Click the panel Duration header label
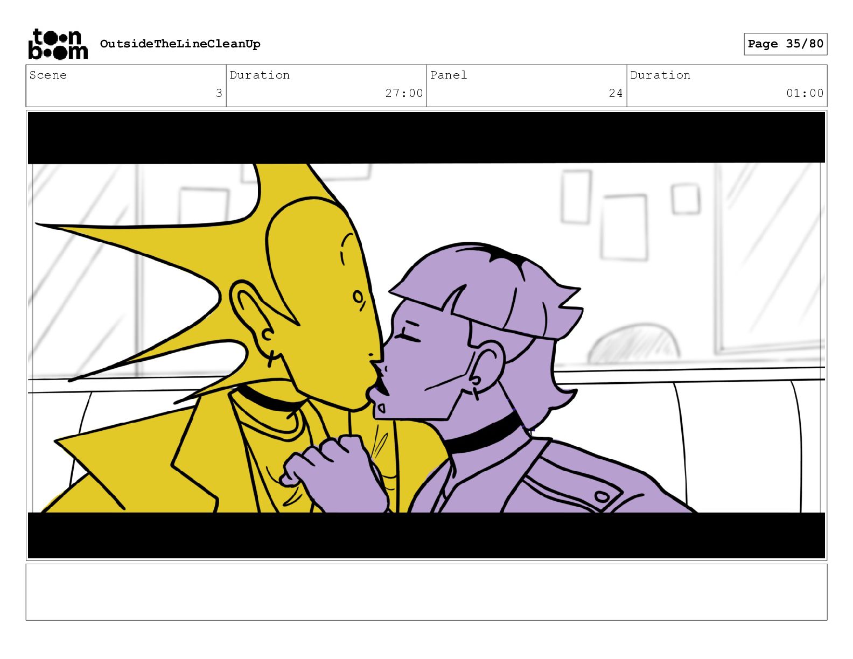This screenshot has width=853, height=659. [660, 75]
